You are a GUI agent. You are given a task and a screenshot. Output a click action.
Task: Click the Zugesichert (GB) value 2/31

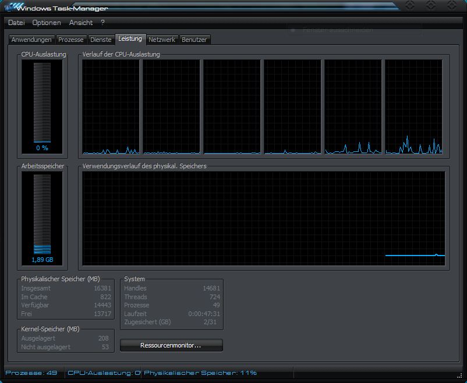coord(210,322)
